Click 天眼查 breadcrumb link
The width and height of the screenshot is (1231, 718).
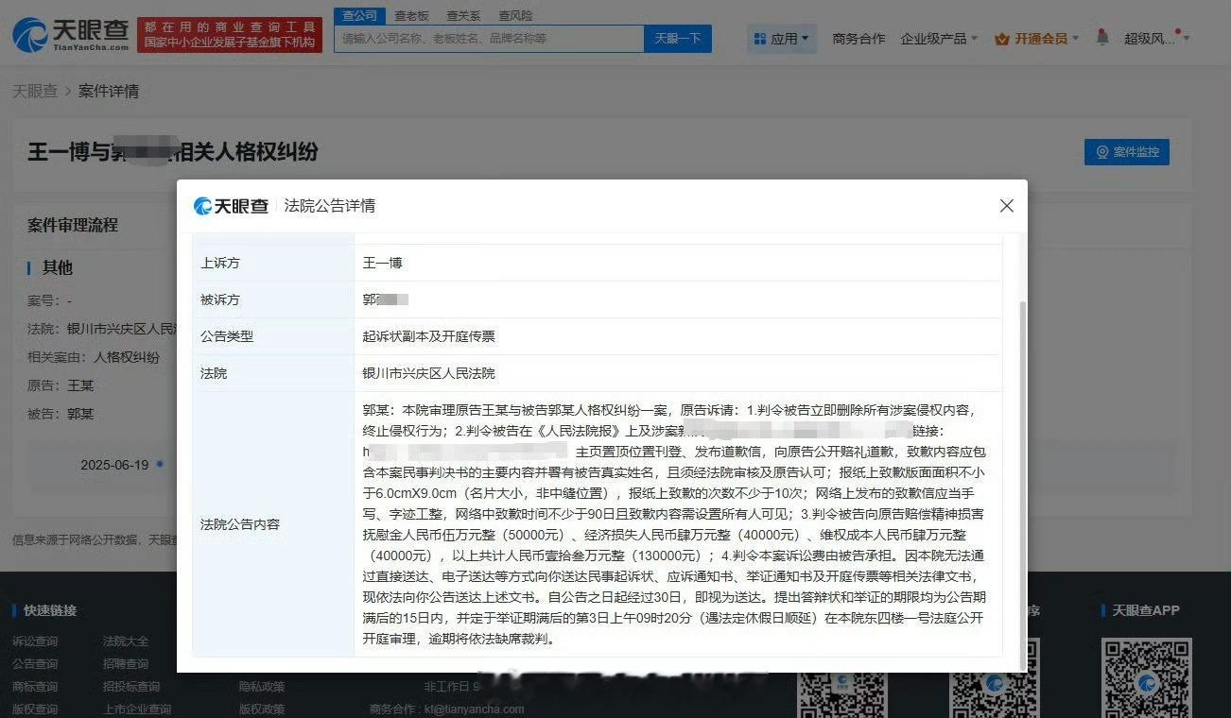(x=34, y=91)
